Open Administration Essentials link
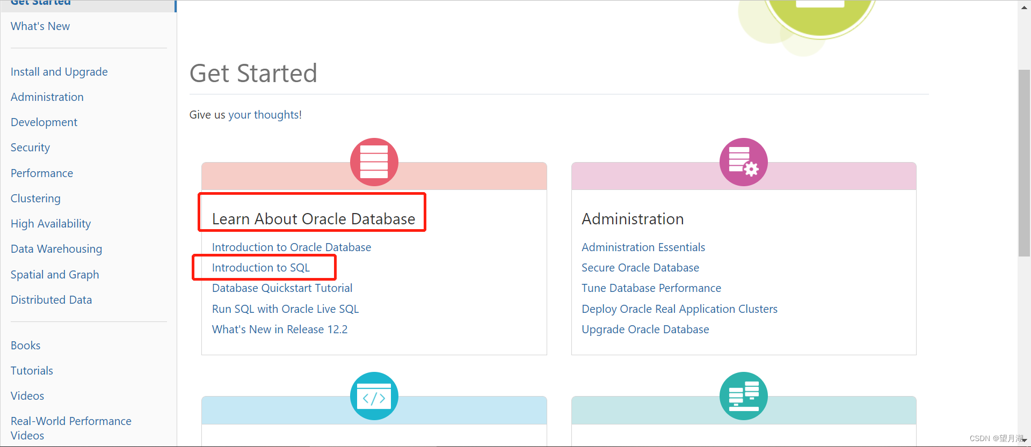The image size is (1031, 447). pos(643,247)
